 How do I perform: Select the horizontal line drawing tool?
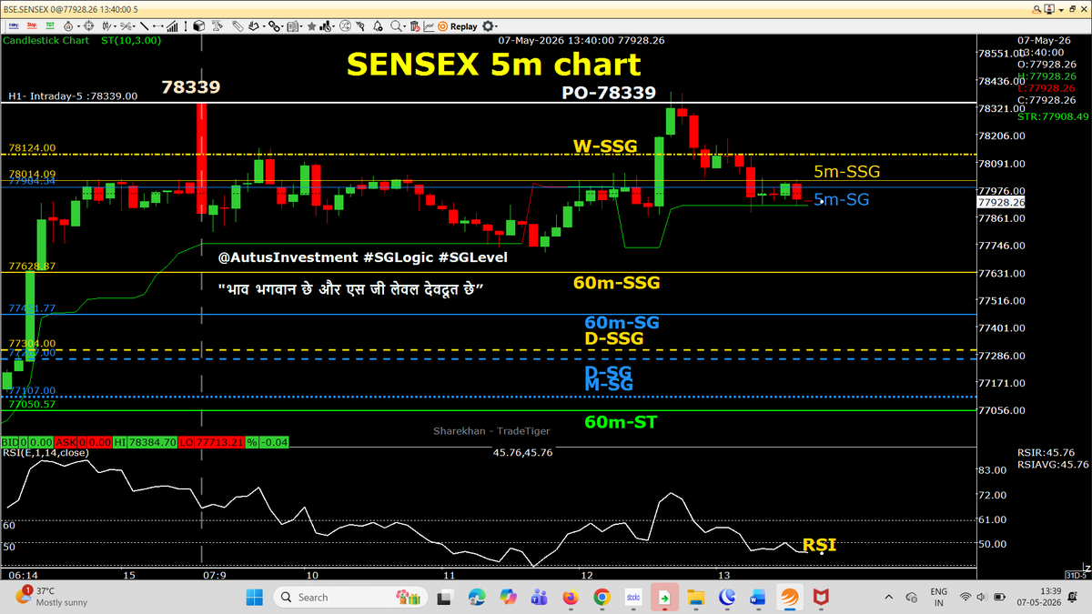pyautogui.click(x=157, y=26)
